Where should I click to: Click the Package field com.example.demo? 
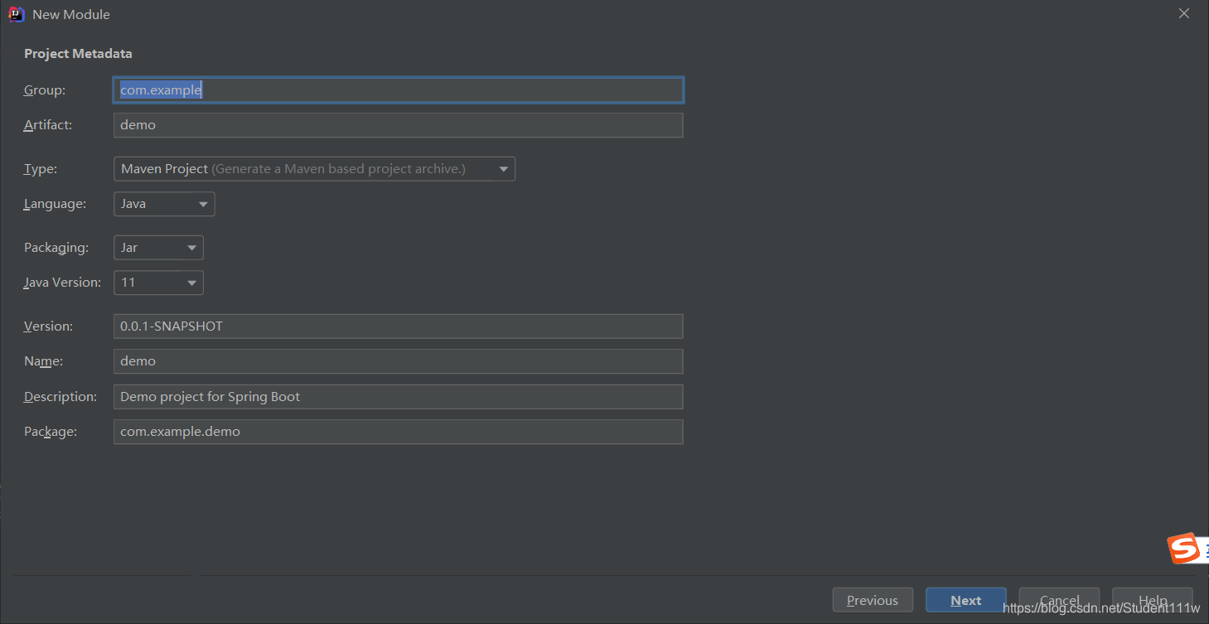pos(398,432)
